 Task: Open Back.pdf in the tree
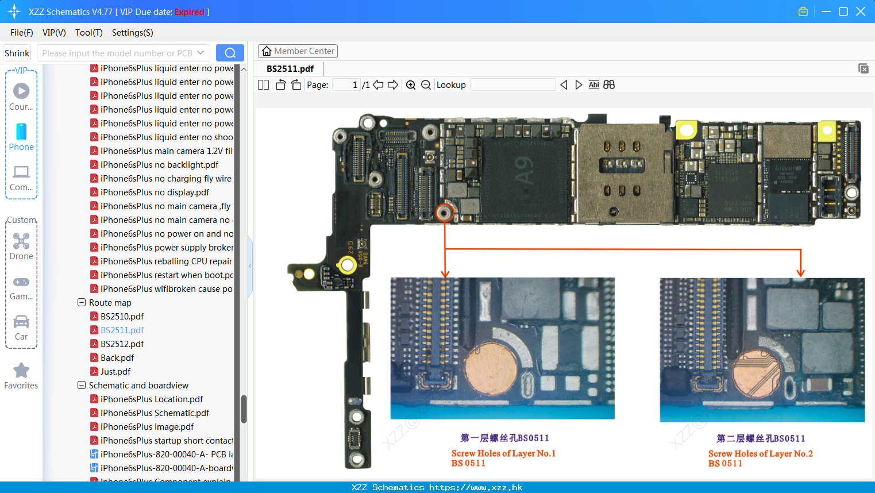point(117,358)
